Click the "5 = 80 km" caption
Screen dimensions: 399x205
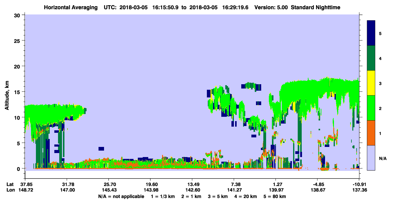274,196
